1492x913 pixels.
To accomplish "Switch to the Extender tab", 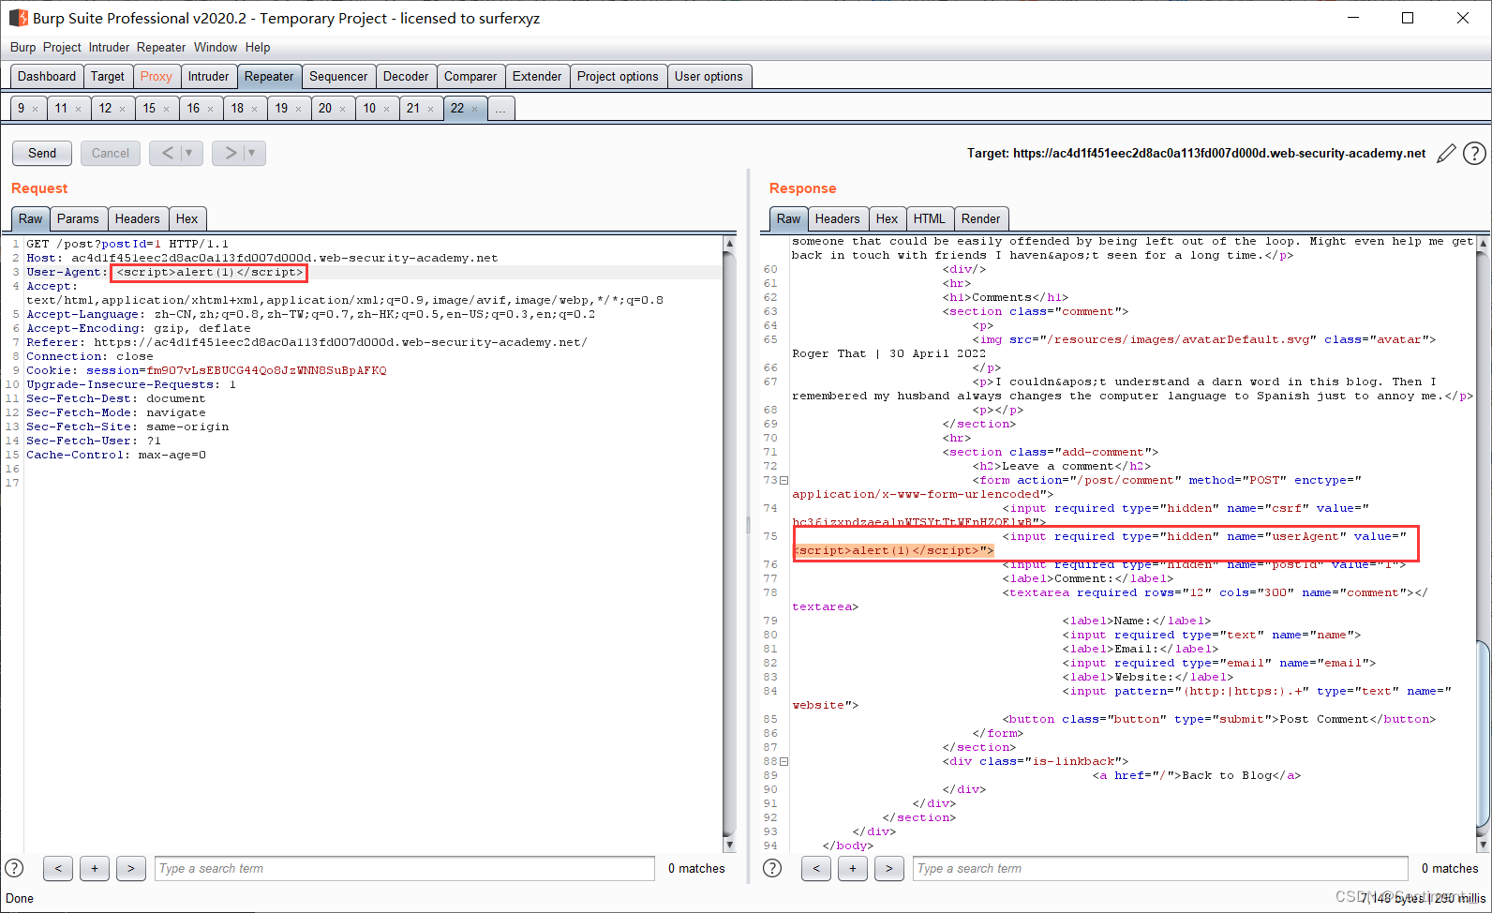I will (537, 76).
